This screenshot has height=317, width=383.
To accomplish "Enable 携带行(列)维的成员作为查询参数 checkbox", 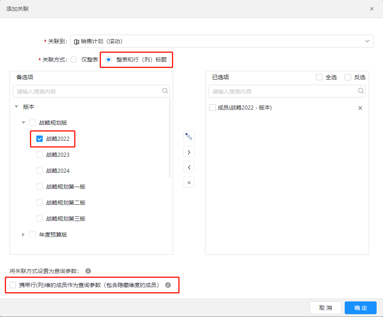I will coord(13,285).
